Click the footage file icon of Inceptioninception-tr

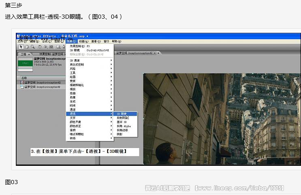[22, 87]
